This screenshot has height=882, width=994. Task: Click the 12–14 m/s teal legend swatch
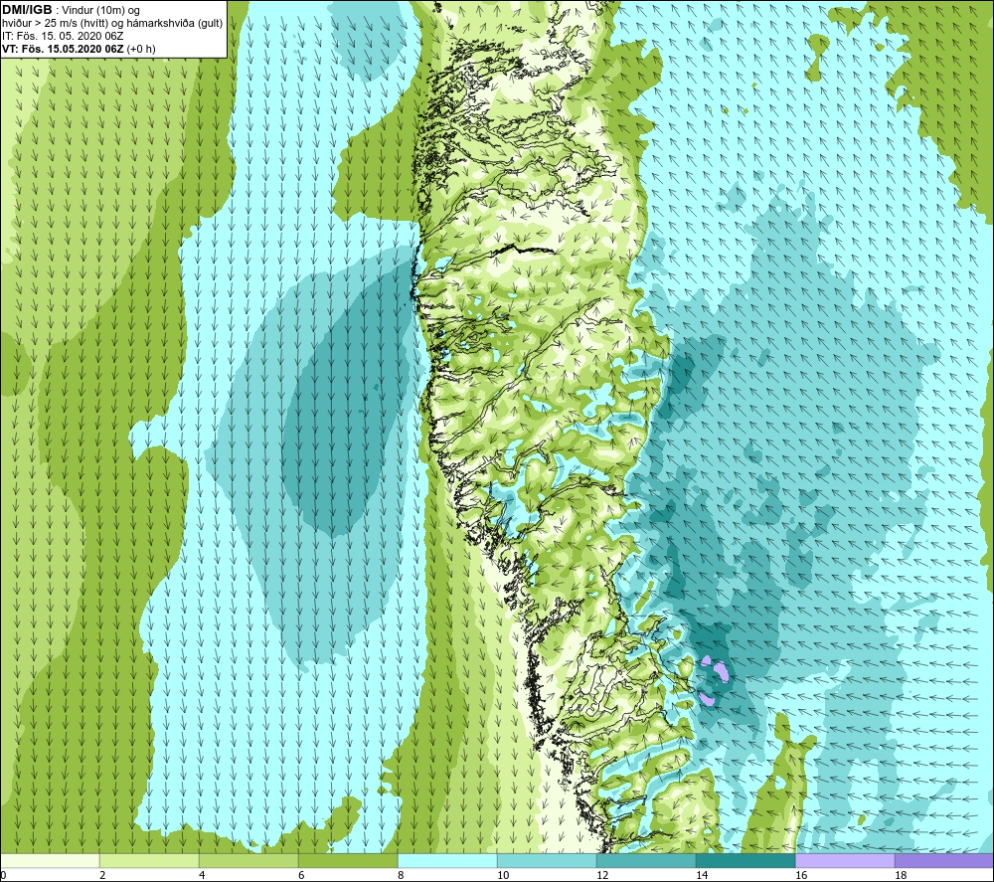click(646, 860)
